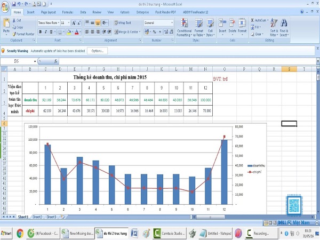Click the Insert cells icon
Screen dimensions: 320x240
point(222,26)
